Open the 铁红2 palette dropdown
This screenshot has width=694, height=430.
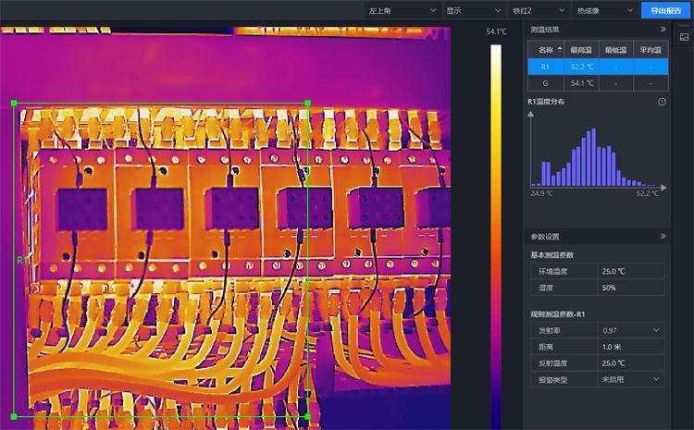[538, 10]
